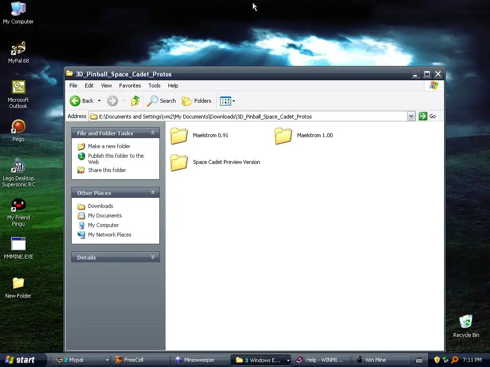Open Windows Explorer taskbar group
Image resolution: width=490 pixels, height=367 pixels.
[261, 360]
